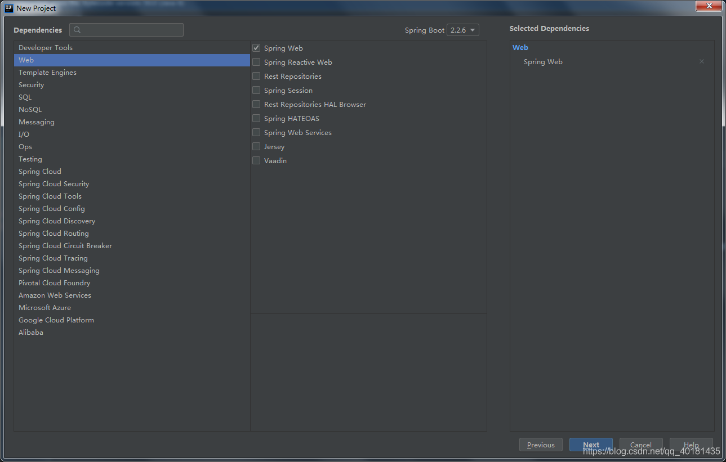This screenshot has width=726, height=462.
Task: Choose the I/O category
Action: [x=132, y=134]
